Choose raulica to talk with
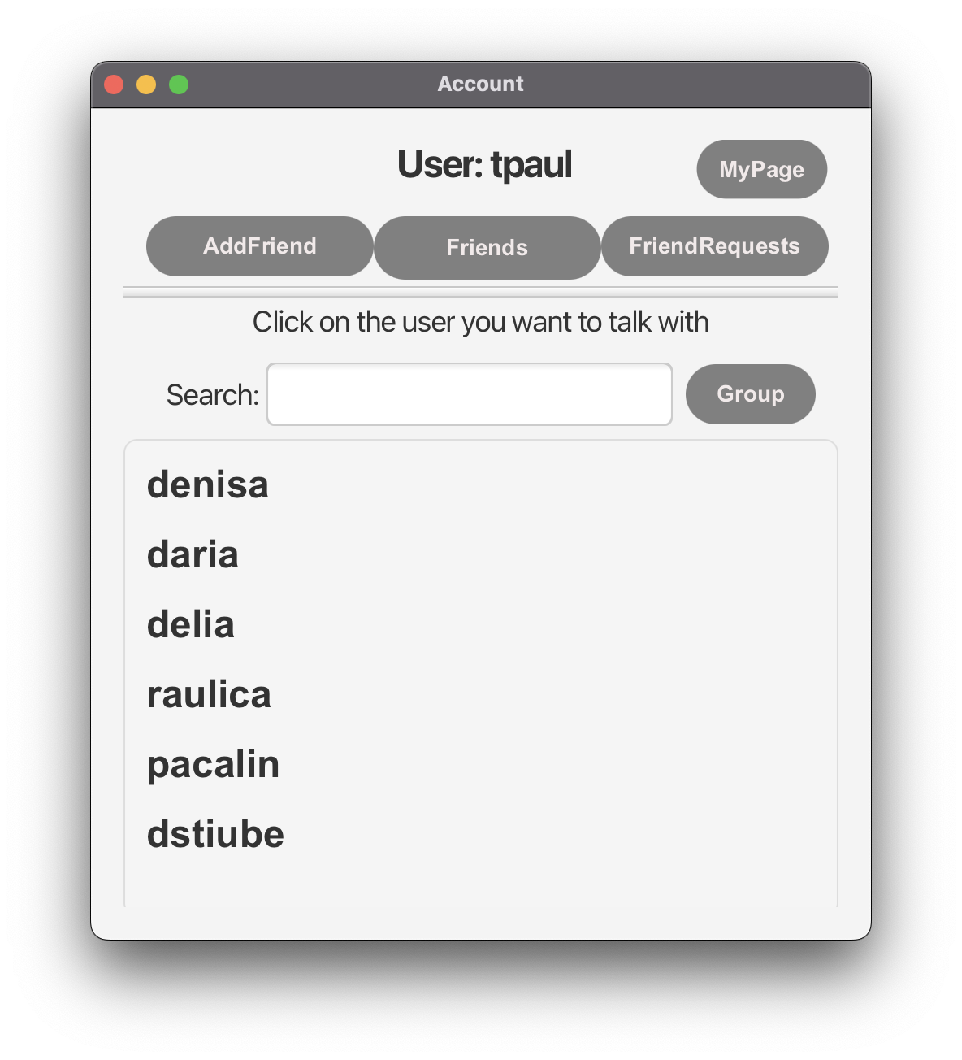 click(x=209, y=694)
